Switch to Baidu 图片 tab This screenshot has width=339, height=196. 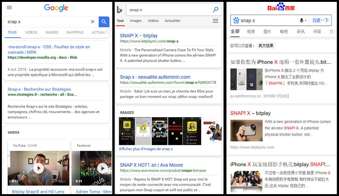point(267,32)
